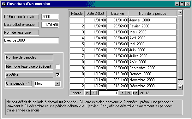192x119 pixels.
Task: Click the Date début exercice field 1/01/00
Action: click(x=50, y=25)
